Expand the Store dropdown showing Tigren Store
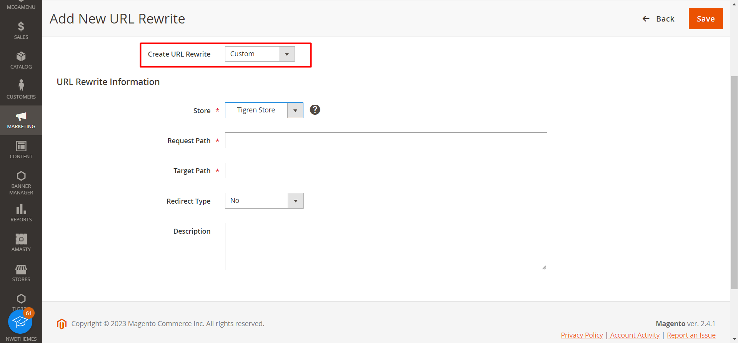This screenshot has height=343, width=738. [x=264, y=110]
